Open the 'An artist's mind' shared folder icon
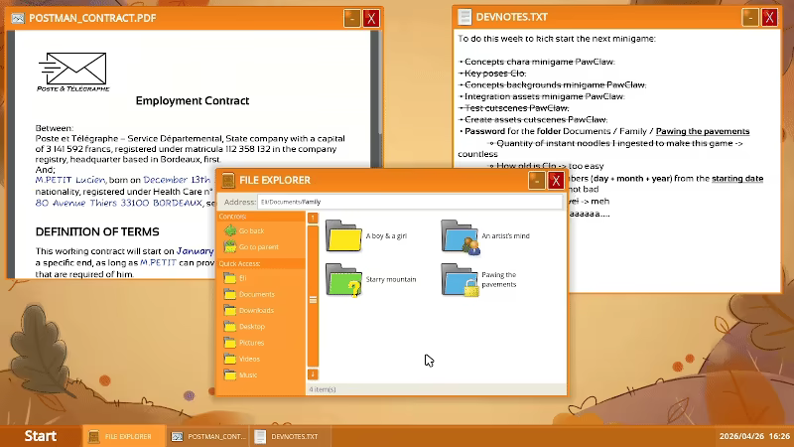 coord(461,236)
